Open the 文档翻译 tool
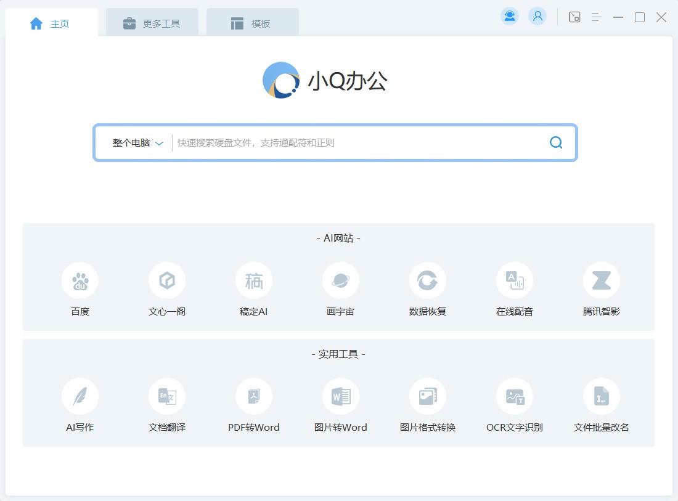 point(167,397)
